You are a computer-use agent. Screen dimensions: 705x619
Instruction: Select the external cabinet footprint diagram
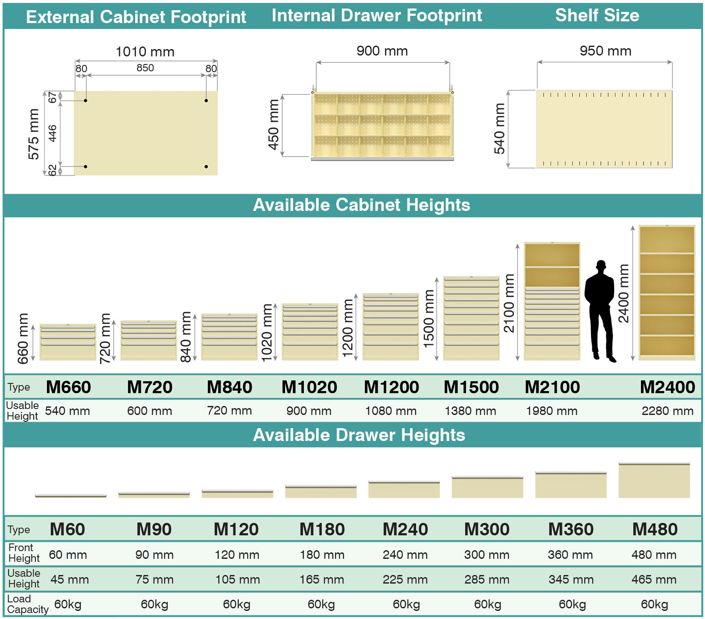point(146,133)
